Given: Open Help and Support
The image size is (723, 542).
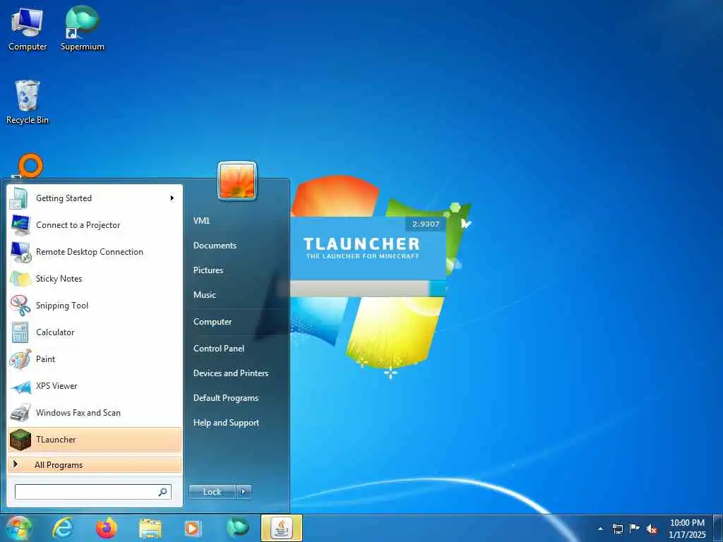Looking at the screenshot, I should click(226, 423).
